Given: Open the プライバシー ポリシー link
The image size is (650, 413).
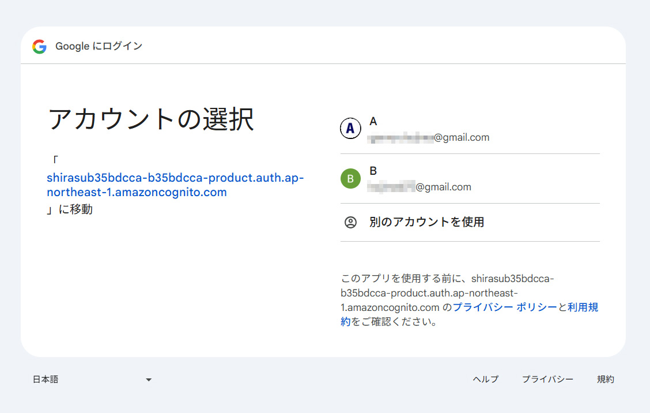Looking at the screenshot, I should [504, 307].
